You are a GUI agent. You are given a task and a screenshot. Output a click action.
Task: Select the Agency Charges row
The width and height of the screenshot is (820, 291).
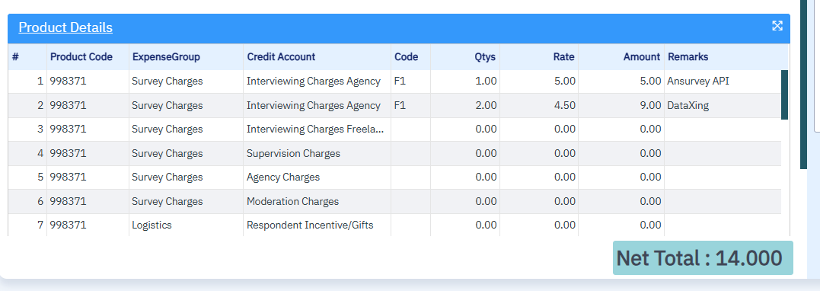(x=394, y=177)
